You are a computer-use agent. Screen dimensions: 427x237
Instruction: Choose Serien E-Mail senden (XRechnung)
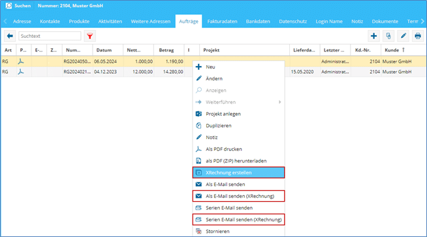pyautogui.click(x=238, y=219)
